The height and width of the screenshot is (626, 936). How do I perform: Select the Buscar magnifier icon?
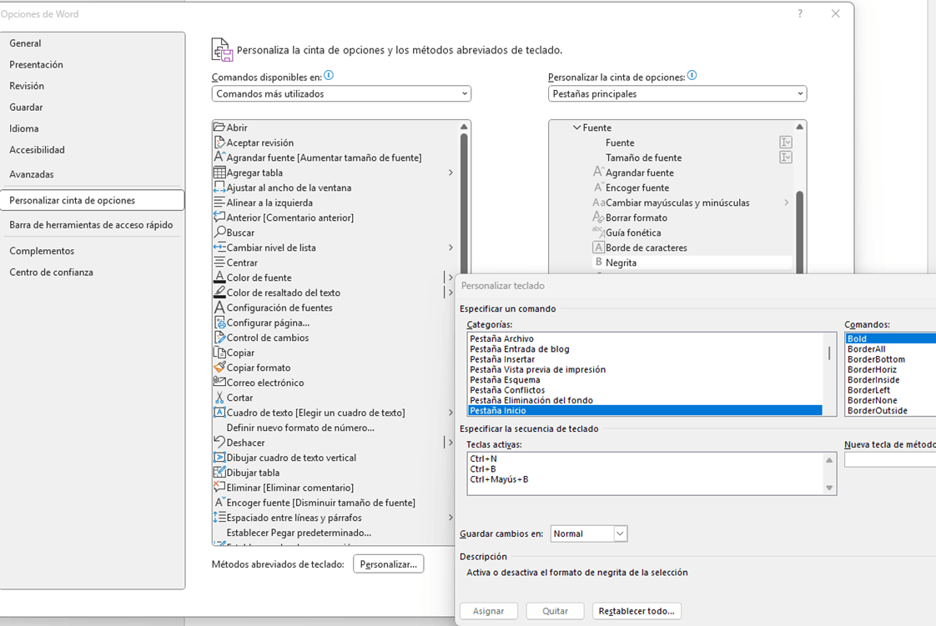tap(219, 232)
